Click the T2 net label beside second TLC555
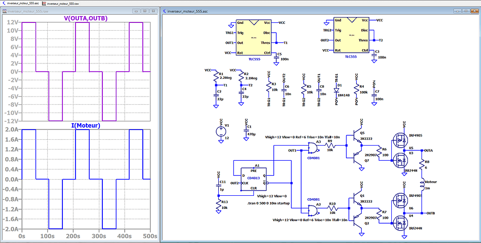 tap(381, 40)
